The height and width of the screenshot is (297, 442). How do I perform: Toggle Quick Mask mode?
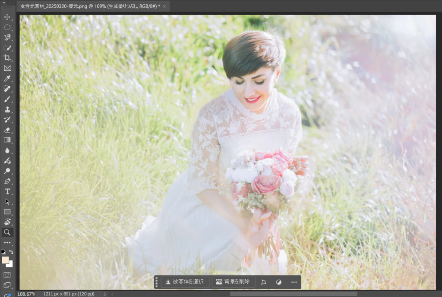coord(7,275)
